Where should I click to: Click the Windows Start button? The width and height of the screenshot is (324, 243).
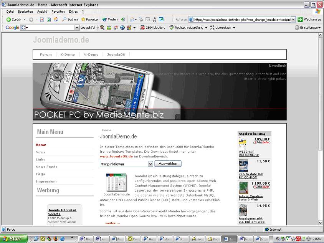coord(14,239)
